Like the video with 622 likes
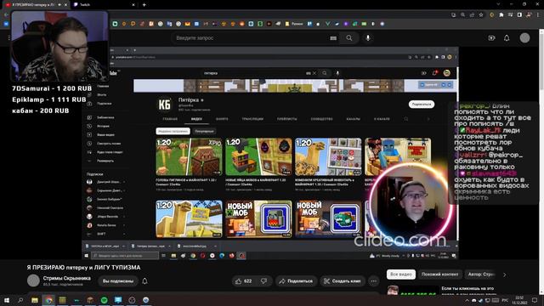This screenshot has height=306, width=544. [x=244, y=281]
